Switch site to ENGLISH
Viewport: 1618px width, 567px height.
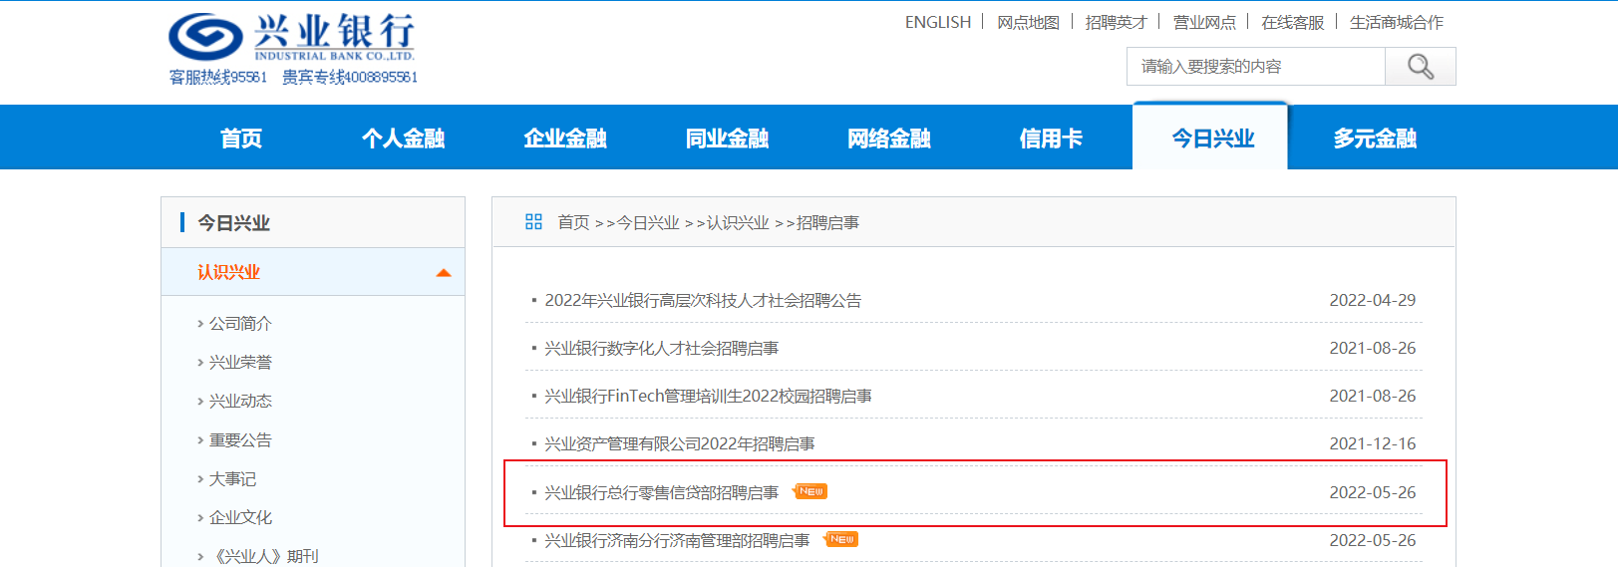coord(938,22)
